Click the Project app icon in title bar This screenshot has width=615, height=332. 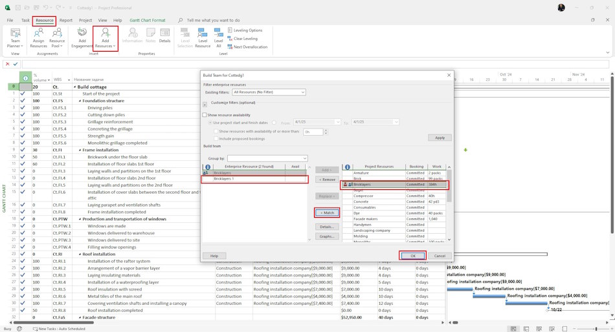8,8
